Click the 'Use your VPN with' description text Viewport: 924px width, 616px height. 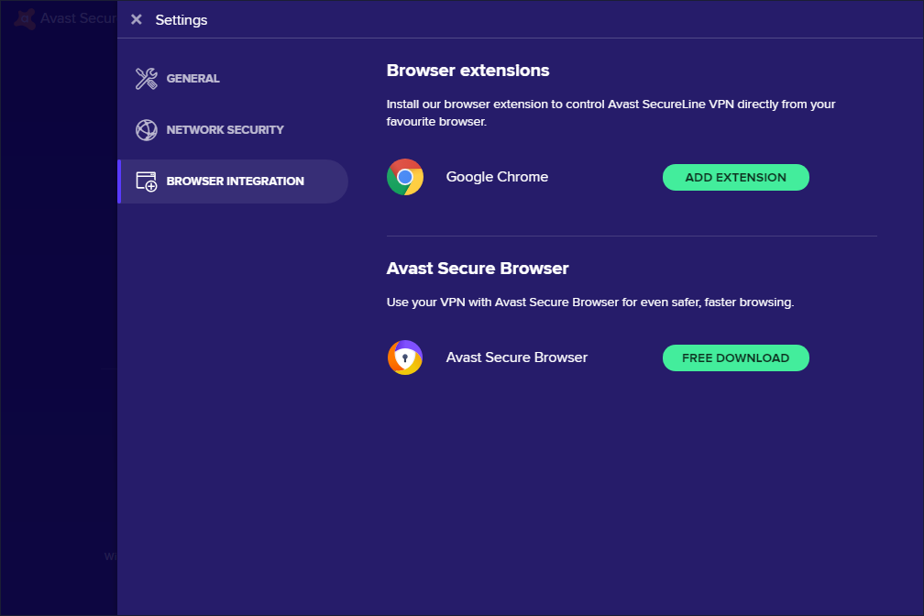(x=589, y=302)
